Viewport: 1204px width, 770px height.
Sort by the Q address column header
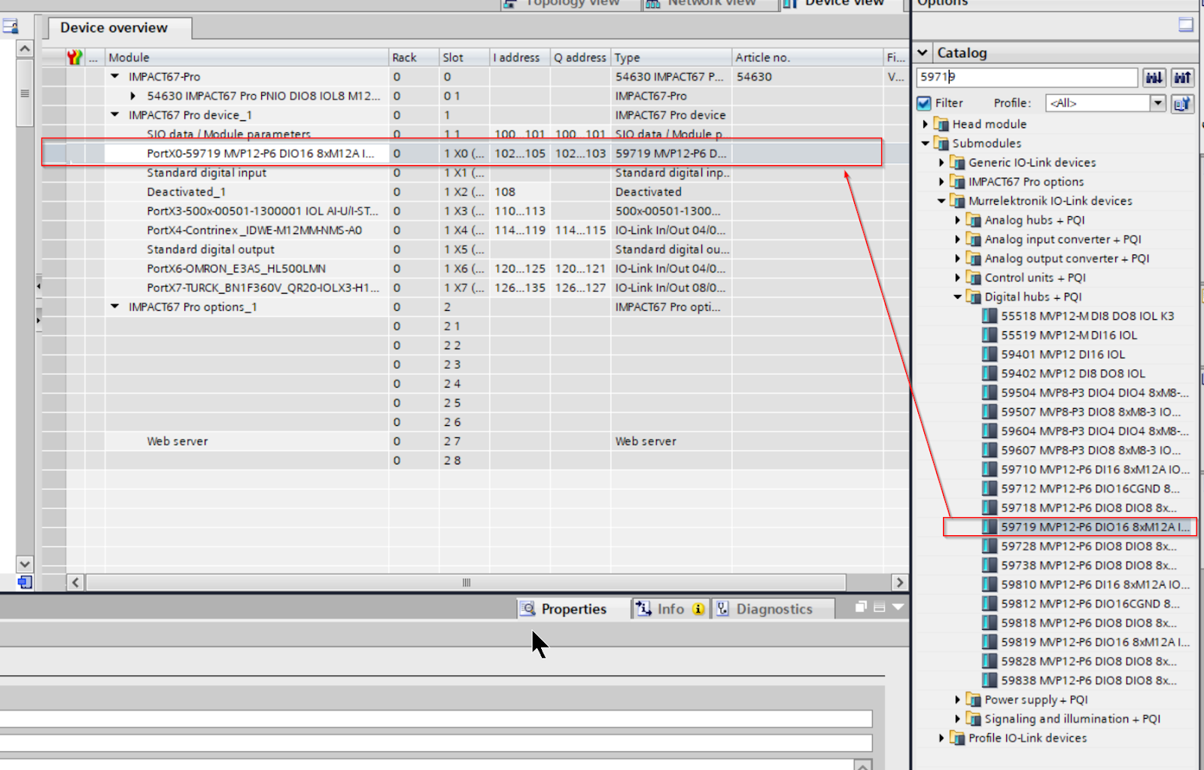click(x=579, y=57)
